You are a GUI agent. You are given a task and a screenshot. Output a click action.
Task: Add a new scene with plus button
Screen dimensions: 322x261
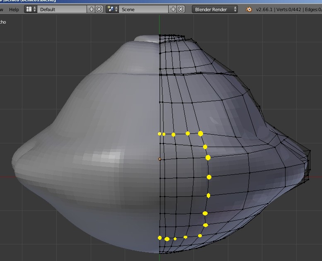coord(173,9)
